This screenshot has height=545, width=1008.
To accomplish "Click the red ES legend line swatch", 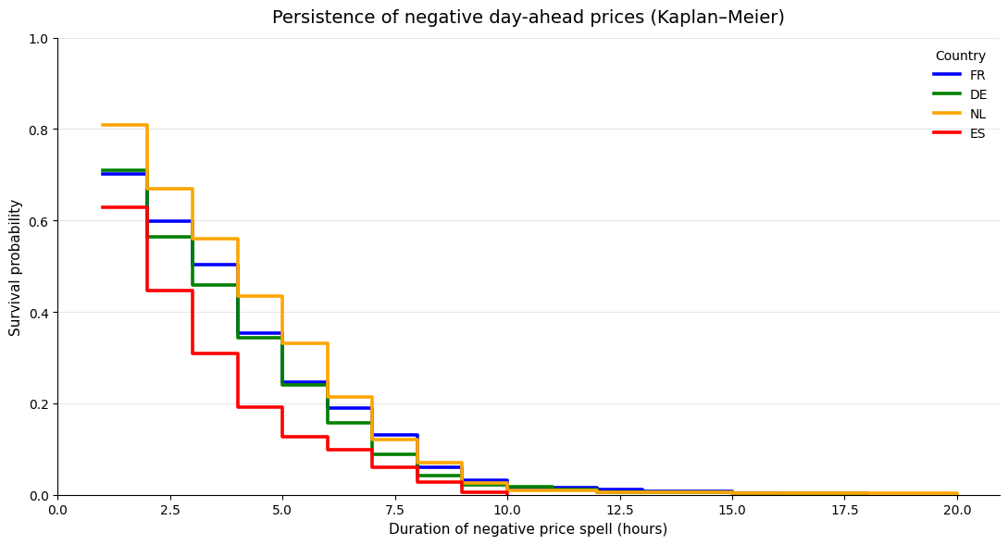I will tap(947, 133).
